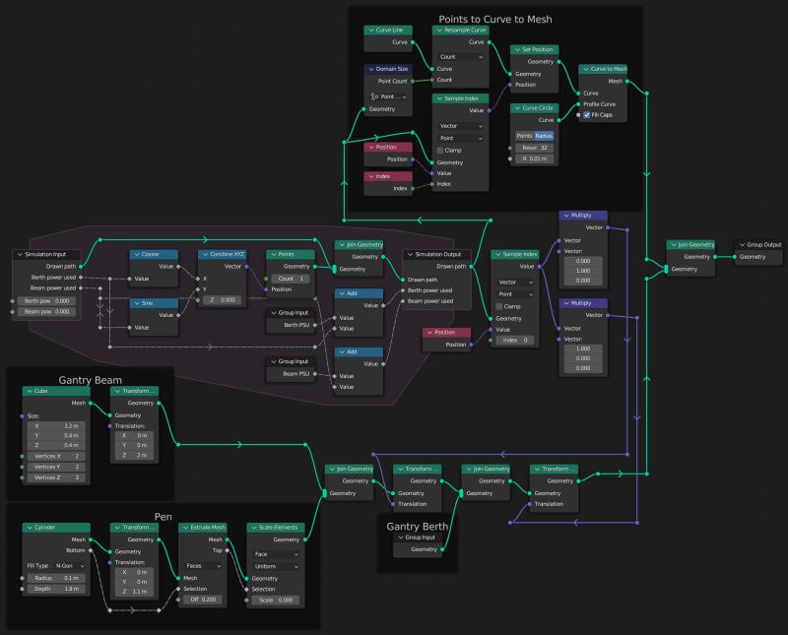Click the Resol 32 slider on Curve Circle
788x635 pixels.
point(537,148)
